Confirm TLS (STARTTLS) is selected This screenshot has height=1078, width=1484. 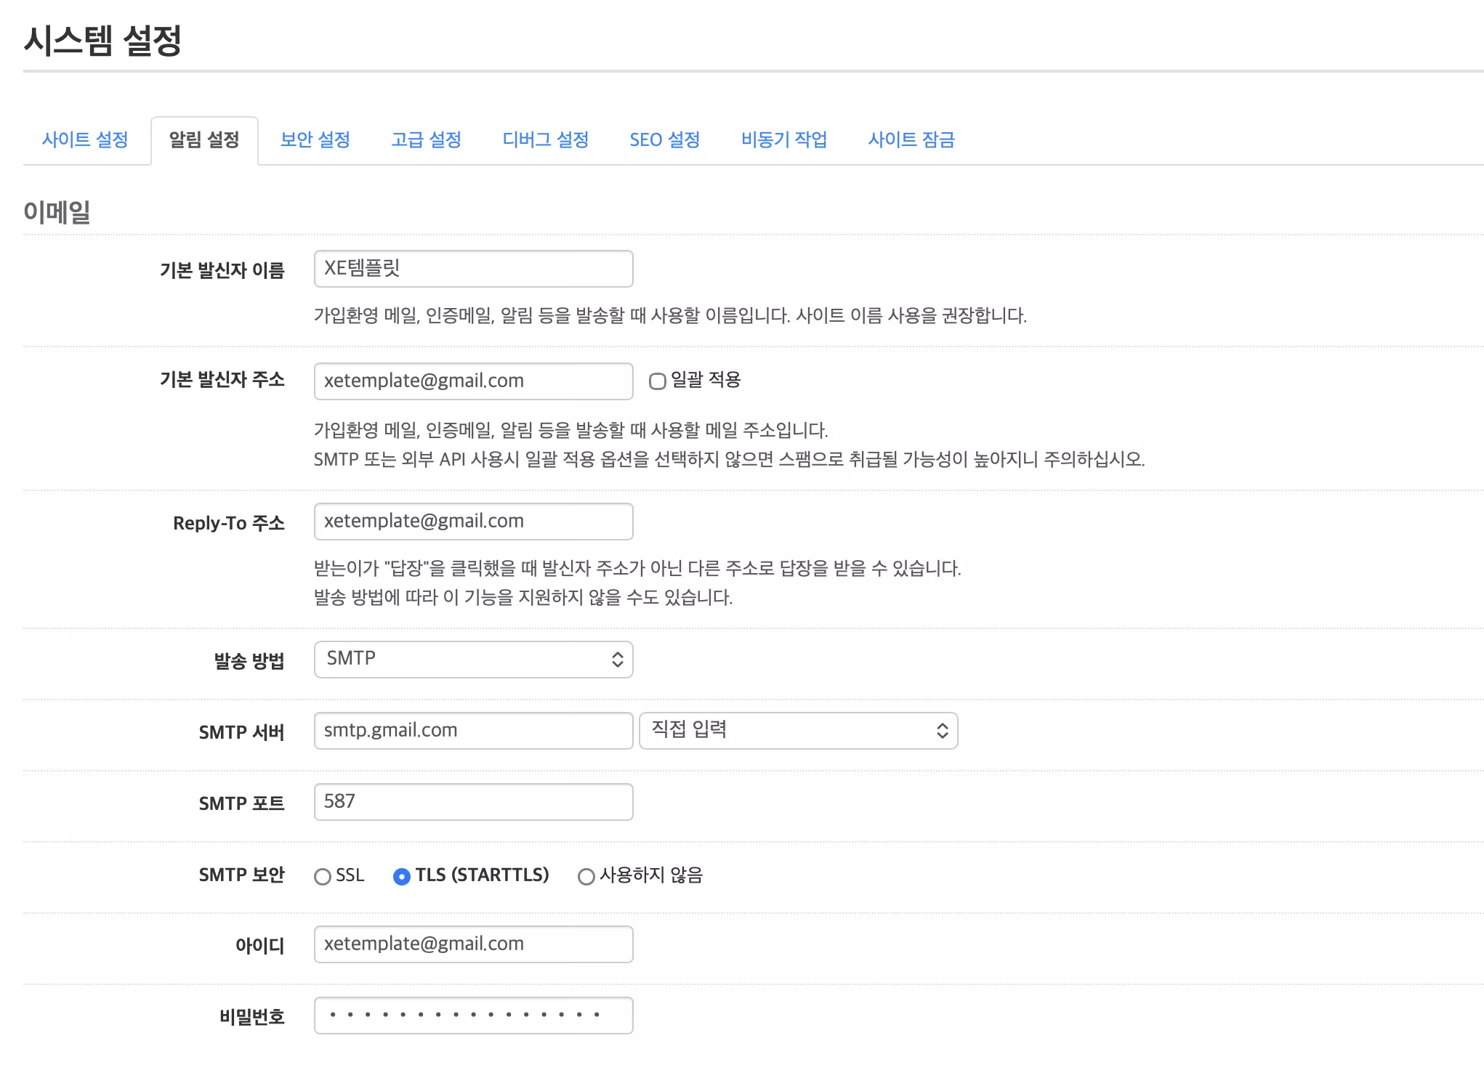(x=403, y=876)
